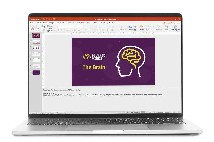Open the Acrobat ribbon tab
214x142 pixels.
click(x=102, y=23)
